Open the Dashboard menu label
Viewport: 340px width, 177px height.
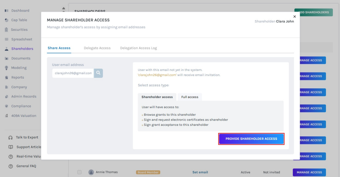[20, 10]
